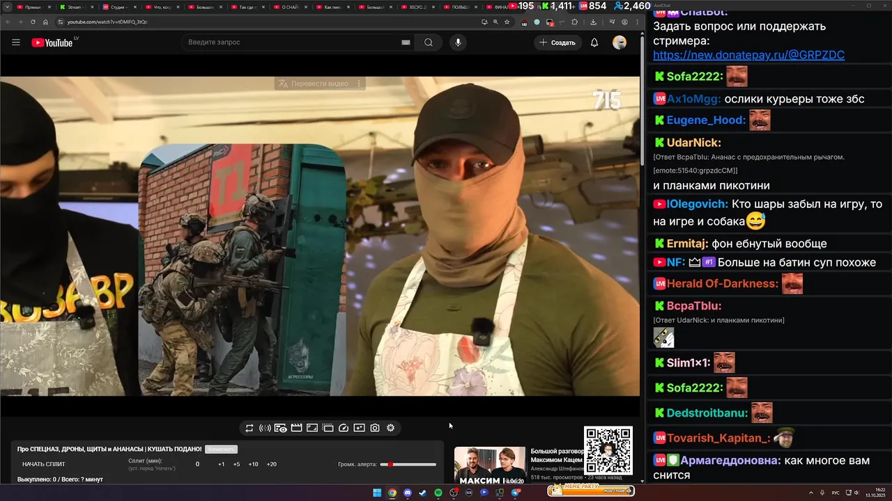Open Telegram from the taskbar

pos(515,493)
